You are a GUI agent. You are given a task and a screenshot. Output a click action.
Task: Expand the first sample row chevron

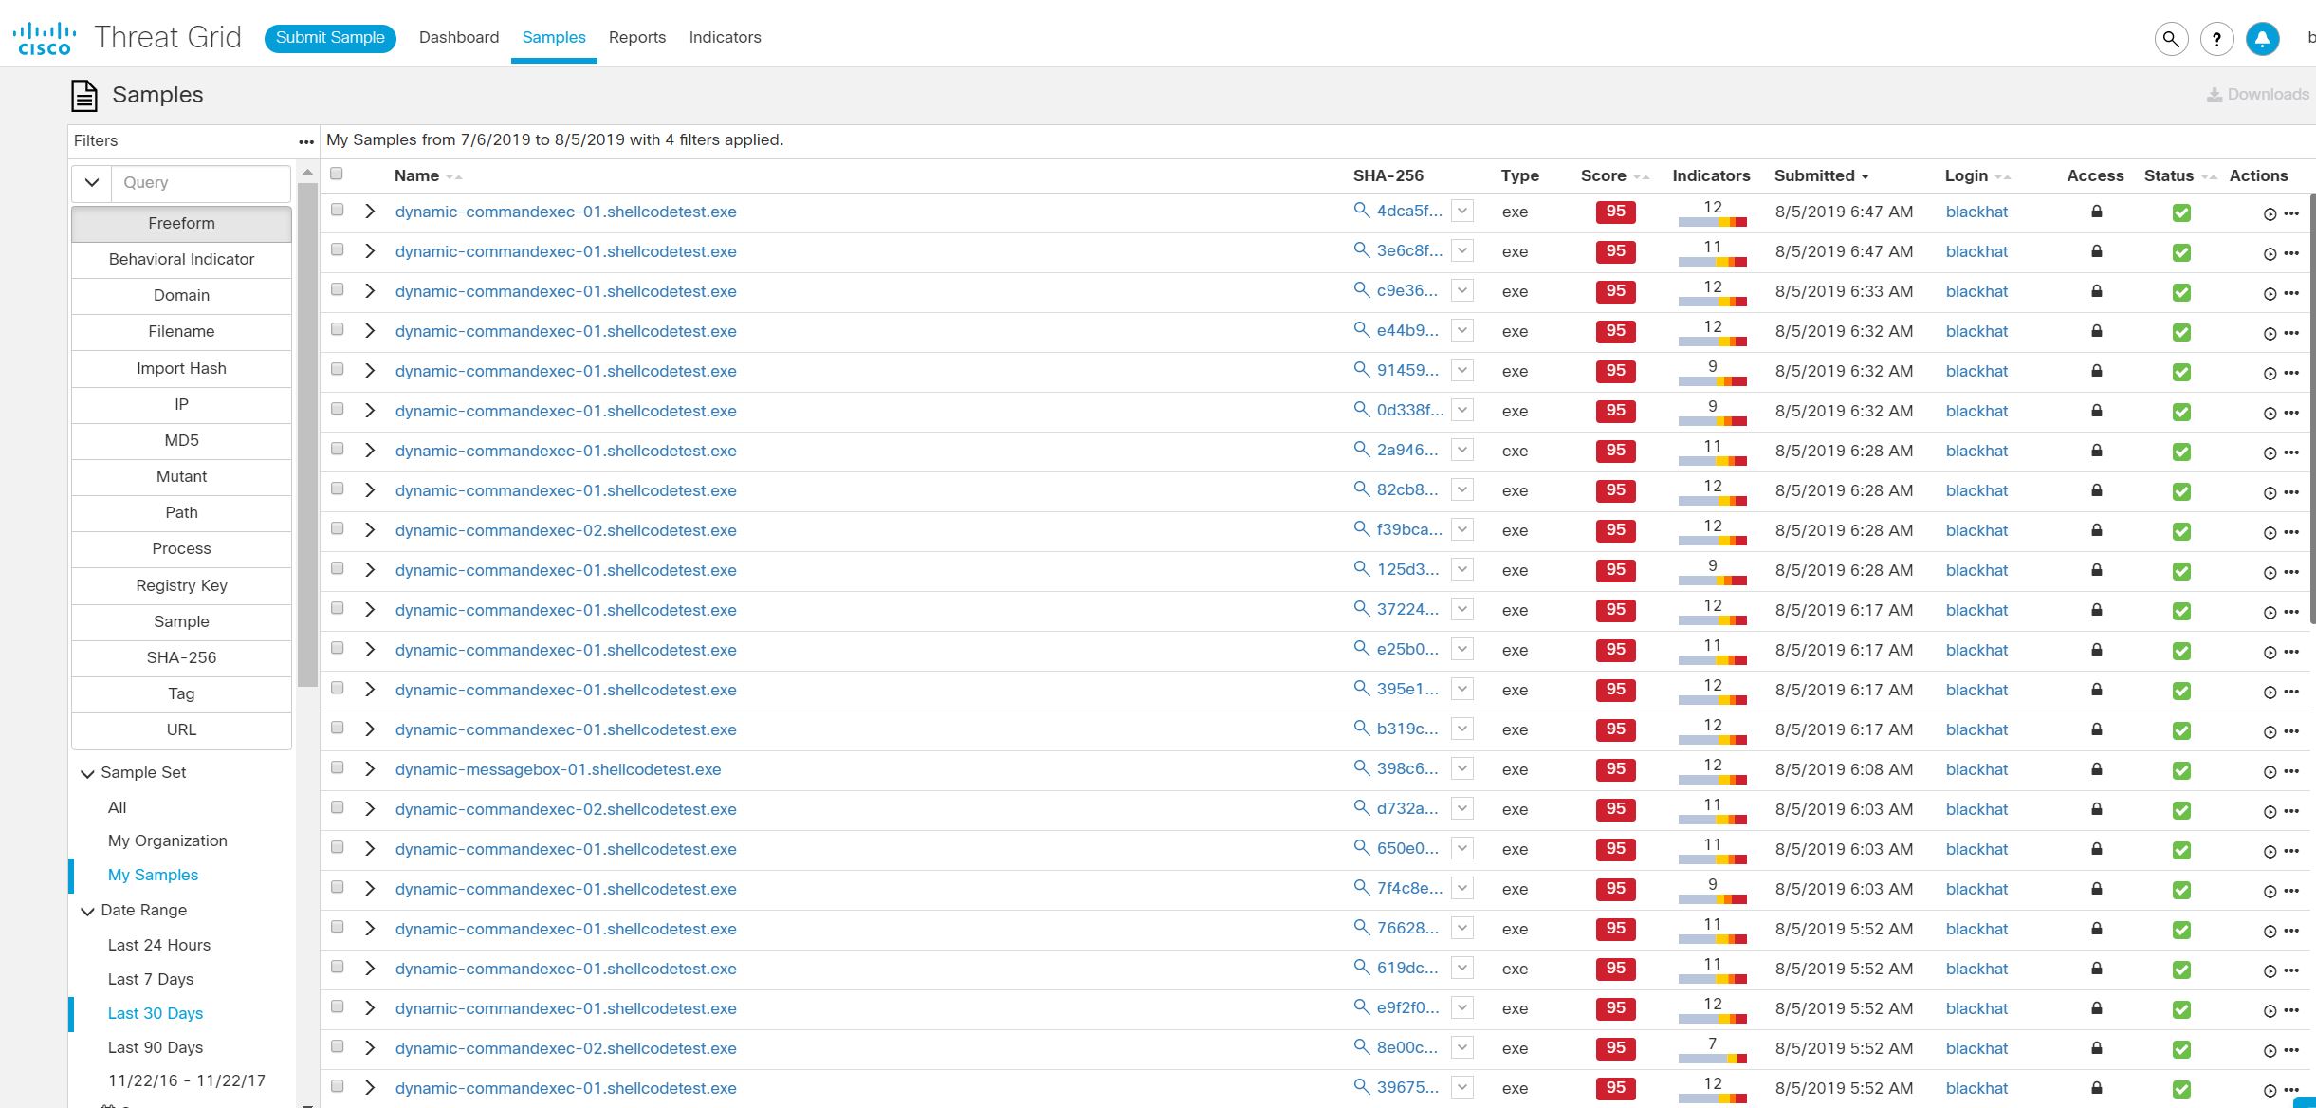click(x=371, y=212)
